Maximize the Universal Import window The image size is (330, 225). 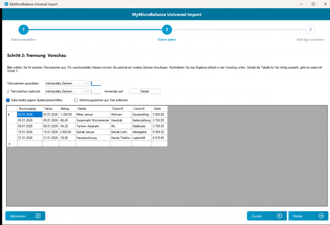[x=313, y=4]
